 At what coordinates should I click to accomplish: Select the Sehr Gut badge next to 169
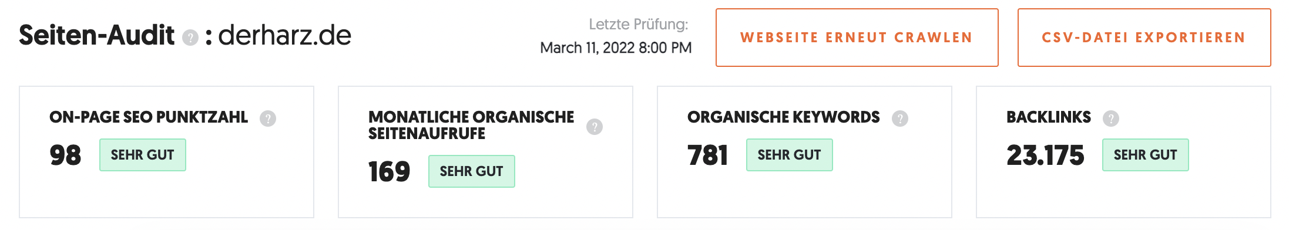[472, 171]
